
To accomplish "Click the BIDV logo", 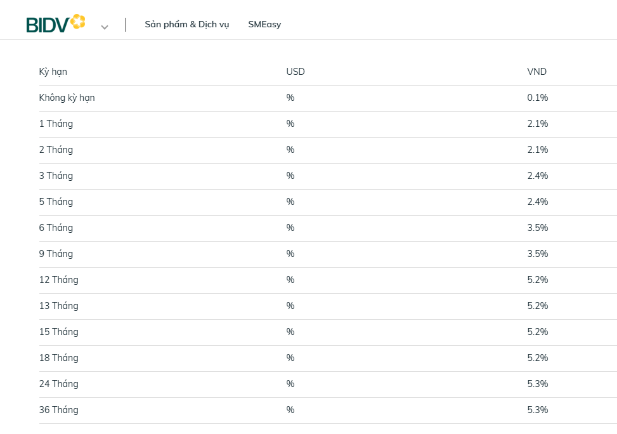I will coord(55,23).
